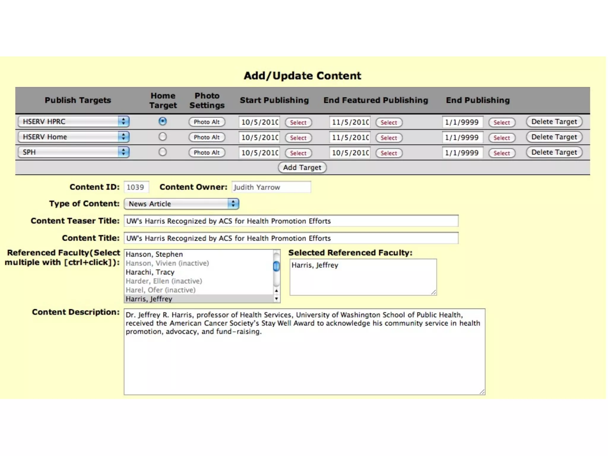Expand the SPH publish target dropdown
Viewport: 608px width, 456px height.
73,152
